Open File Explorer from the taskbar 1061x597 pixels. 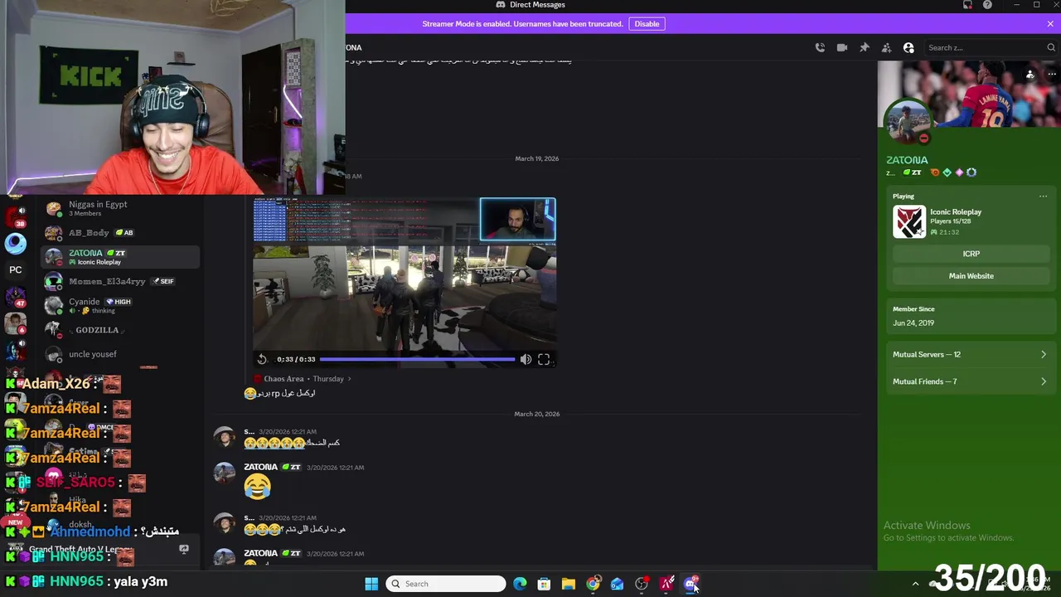tap(569, 584)
